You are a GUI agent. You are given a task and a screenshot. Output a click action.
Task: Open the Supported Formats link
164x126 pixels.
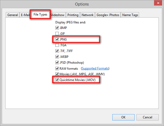click(x=95, y=68)
